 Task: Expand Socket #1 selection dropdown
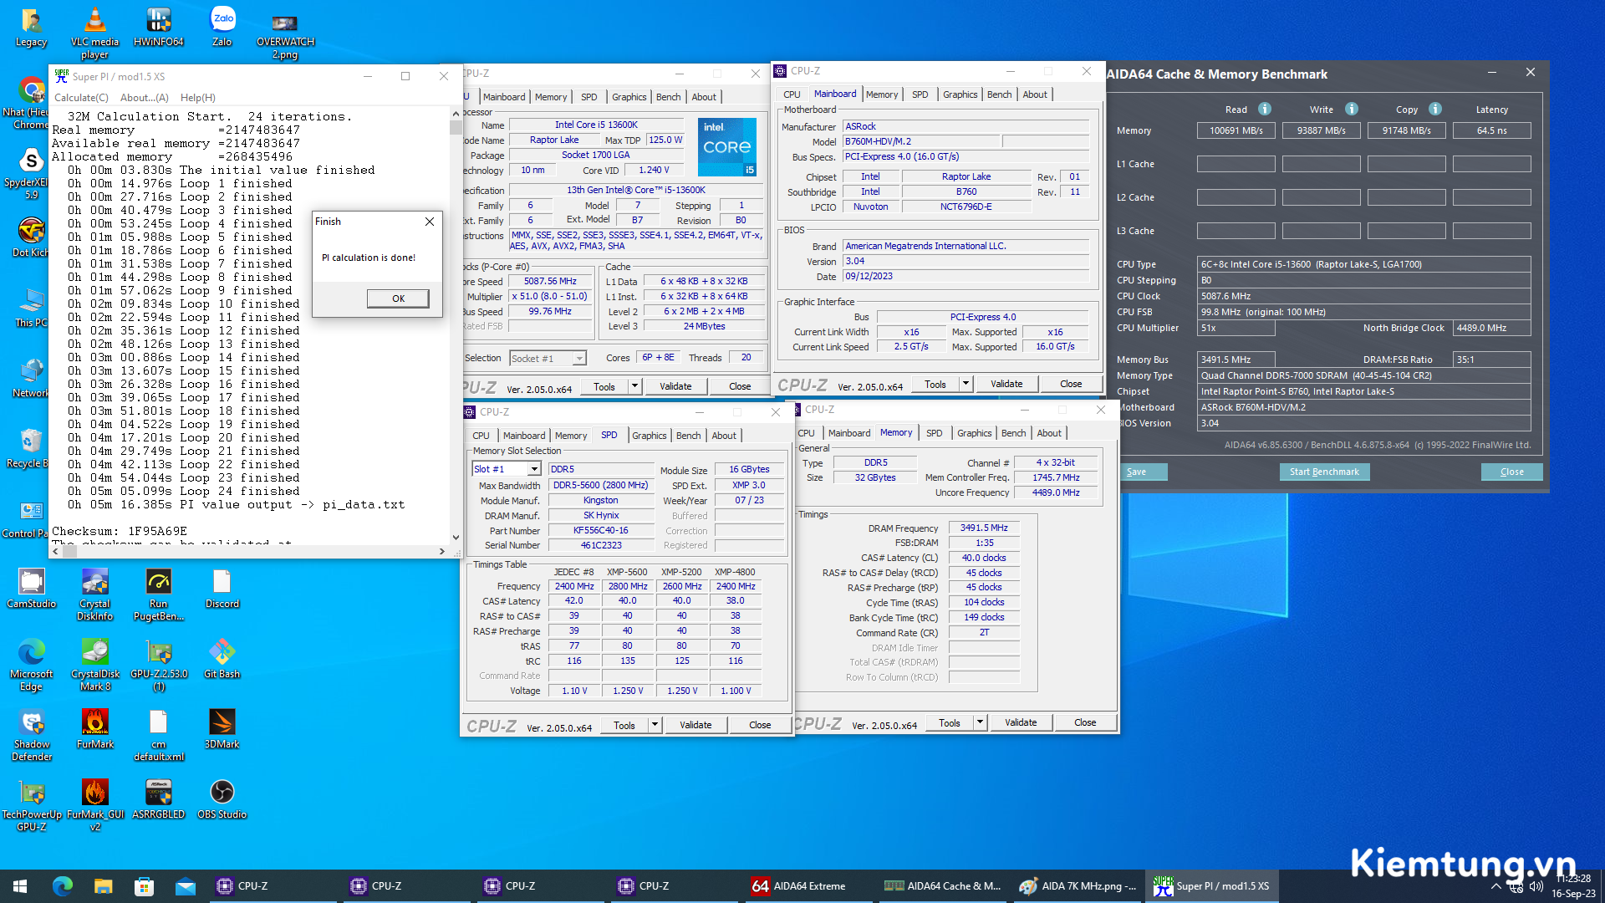click(578, 359)
